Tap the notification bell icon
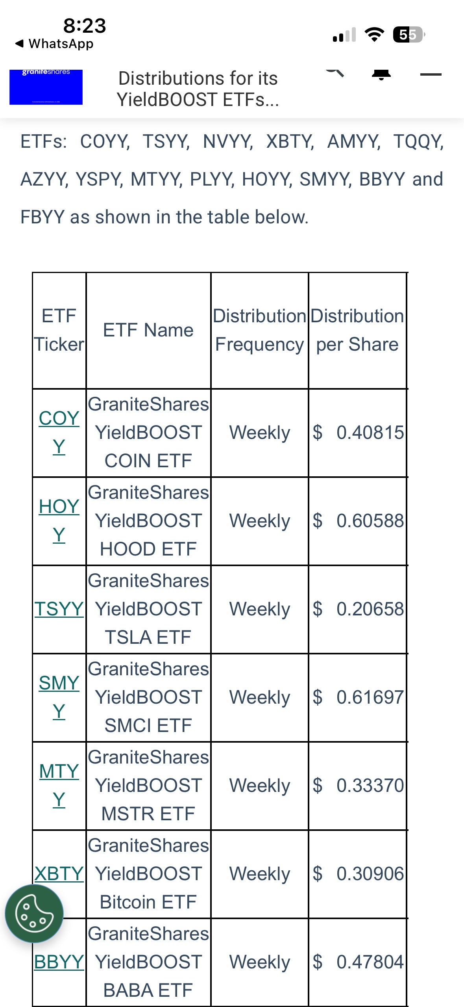The height and width of the screenshot is (1007, 464). [381, 74]
